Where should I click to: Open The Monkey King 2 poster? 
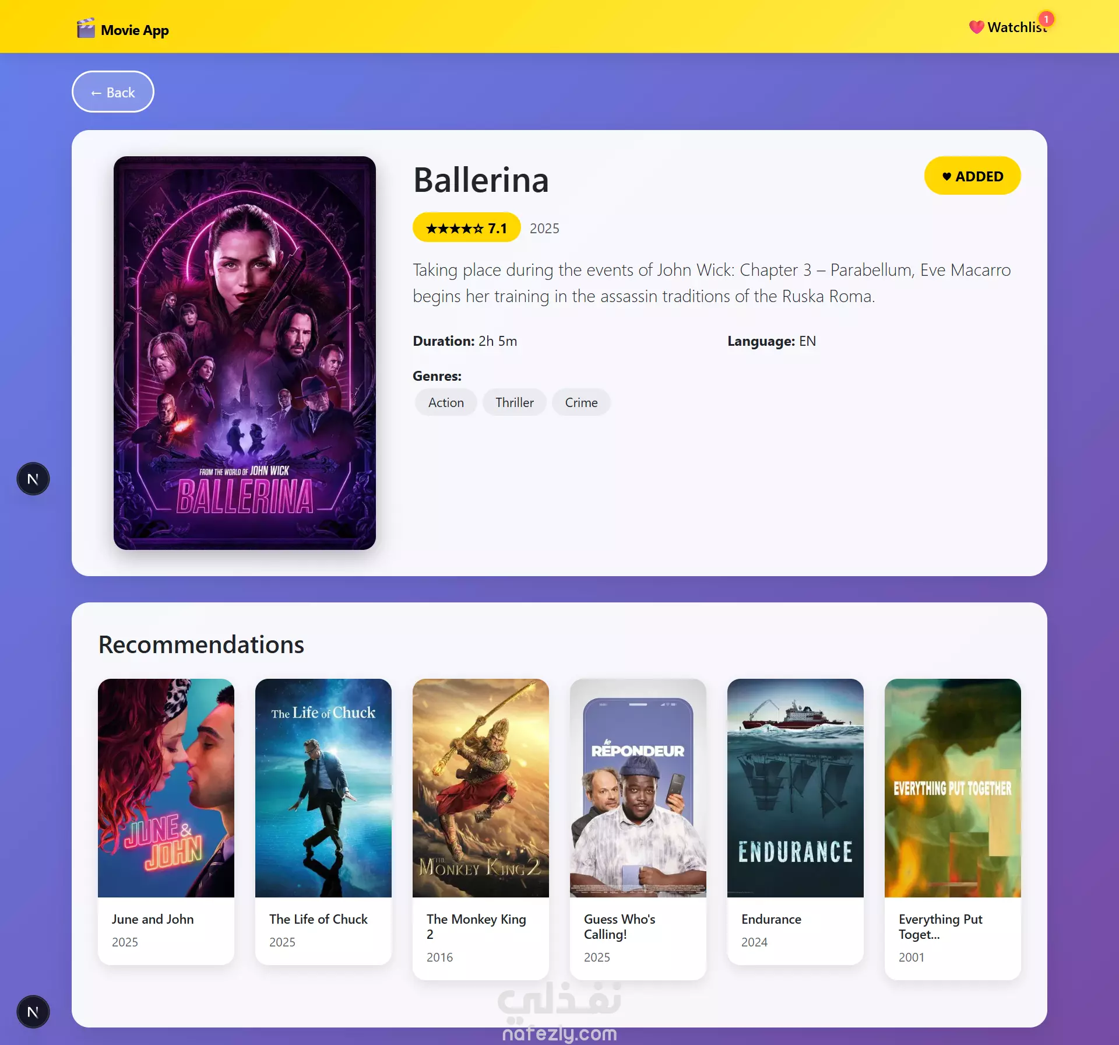481,788
